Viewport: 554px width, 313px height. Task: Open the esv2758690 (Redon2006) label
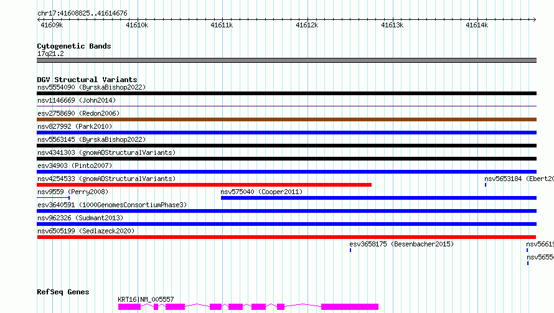(x=78, y=113)
